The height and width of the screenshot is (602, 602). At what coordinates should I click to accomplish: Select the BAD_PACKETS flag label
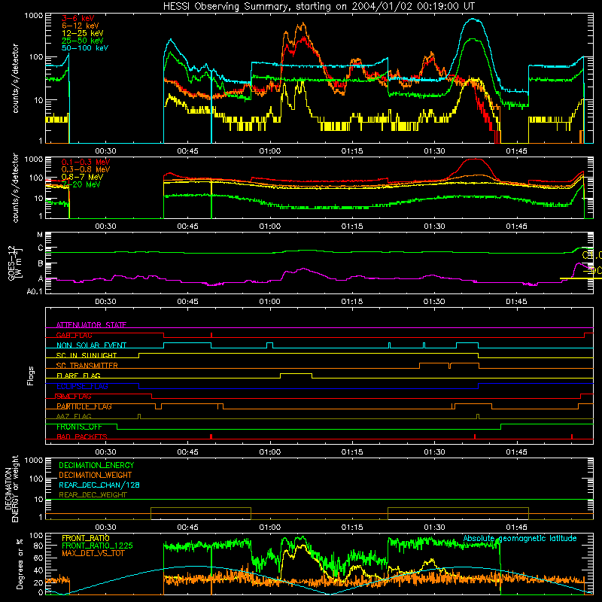pyautogui.click(x=82, y=436)
